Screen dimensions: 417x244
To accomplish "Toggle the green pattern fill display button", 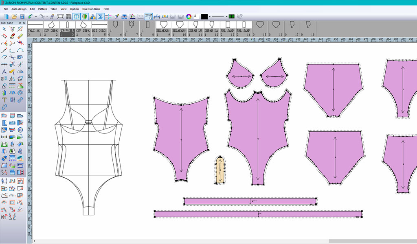I will (84, 17).
